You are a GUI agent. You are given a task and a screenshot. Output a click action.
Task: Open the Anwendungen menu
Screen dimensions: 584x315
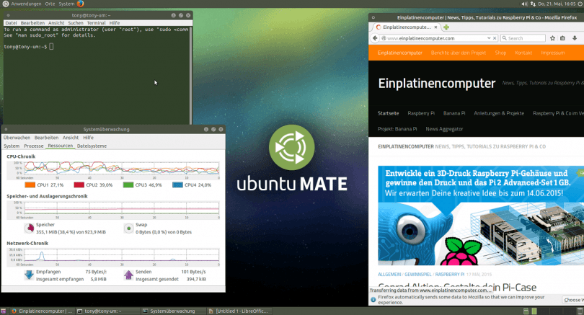(26, 4)
